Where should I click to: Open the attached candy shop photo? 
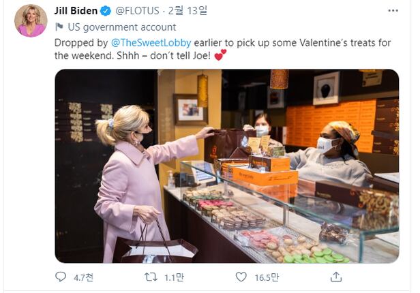point(226,166)
